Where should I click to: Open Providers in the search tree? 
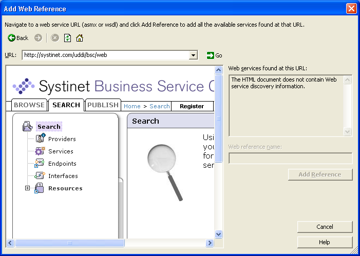(62, 139)
